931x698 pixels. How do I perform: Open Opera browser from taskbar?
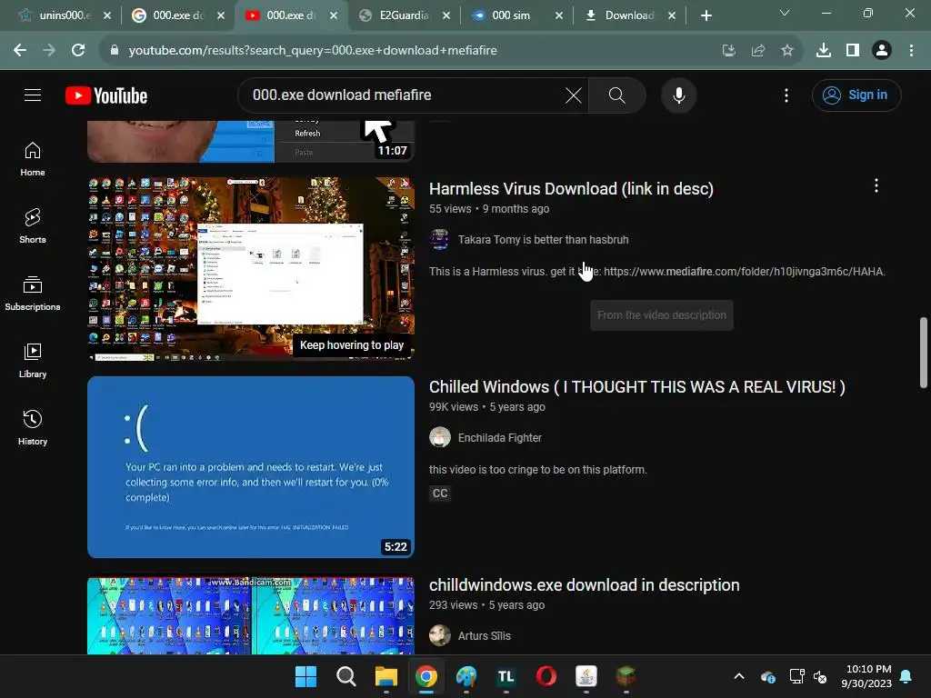pyautogui.click(x=546, y=676)
